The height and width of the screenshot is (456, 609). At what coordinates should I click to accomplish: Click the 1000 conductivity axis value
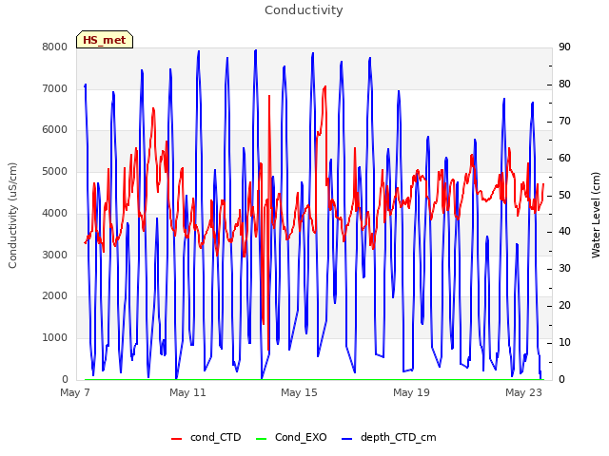[55, 338]
